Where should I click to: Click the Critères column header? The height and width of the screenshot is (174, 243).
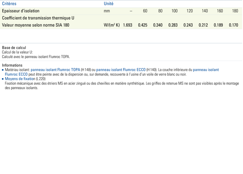pos(9,4)
